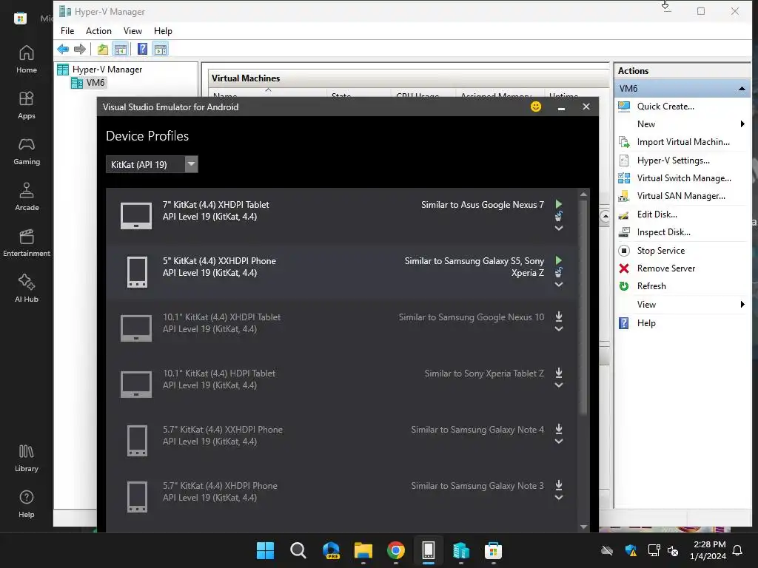This screenshot has height=568, width=758.
Task: Expand details for 10.1" KitKat XHDPI Tablet
Action: pos(558,329)
